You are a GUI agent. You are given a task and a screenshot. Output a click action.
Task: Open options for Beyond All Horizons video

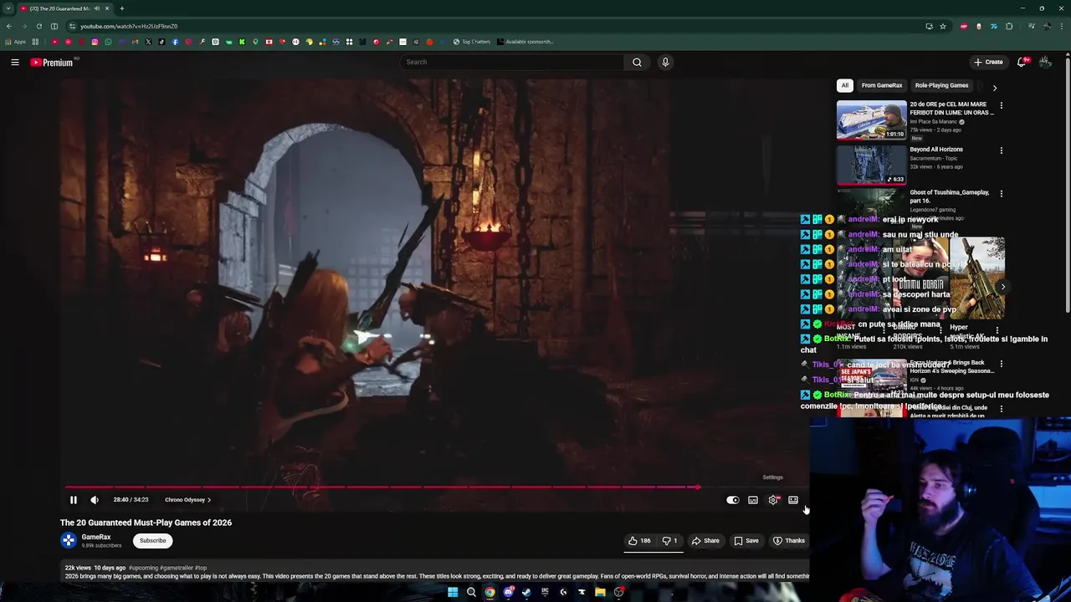click(1002, 151)
